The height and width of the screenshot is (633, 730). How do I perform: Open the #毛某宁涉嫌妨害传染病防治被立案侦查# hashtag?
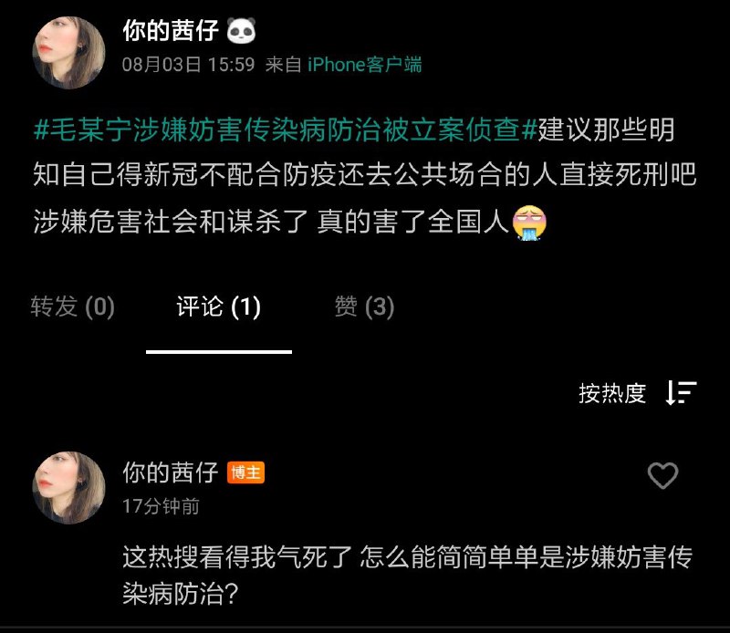pos(286,130)
